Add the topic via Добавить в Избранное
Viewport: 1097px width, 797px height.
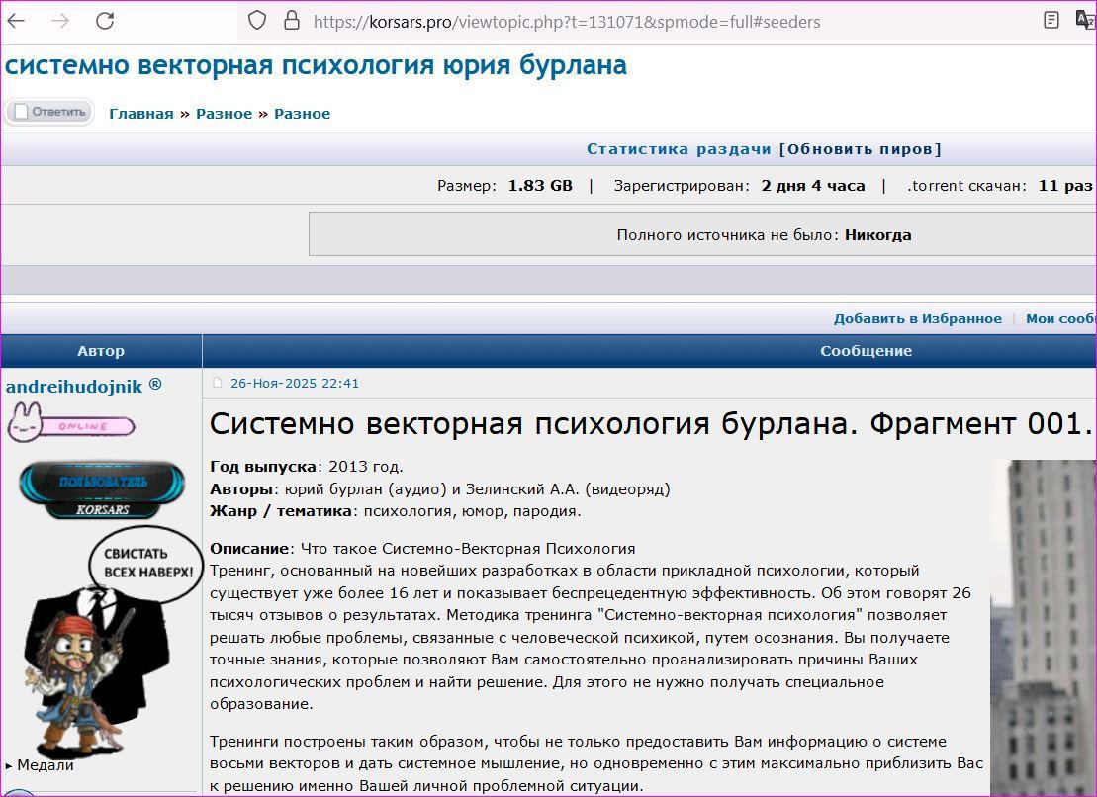click(x=917, y=319)
